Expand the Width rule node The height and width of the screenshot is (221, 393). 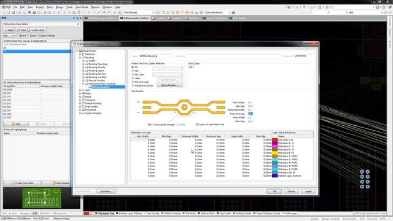(x=84, y=61)
